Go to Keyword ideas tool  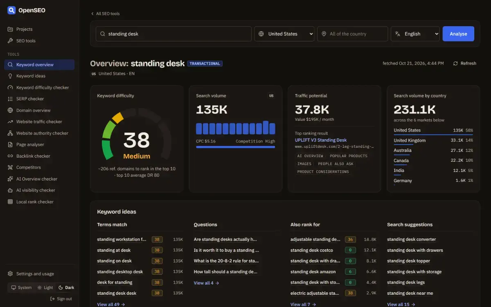coord(39,76)
